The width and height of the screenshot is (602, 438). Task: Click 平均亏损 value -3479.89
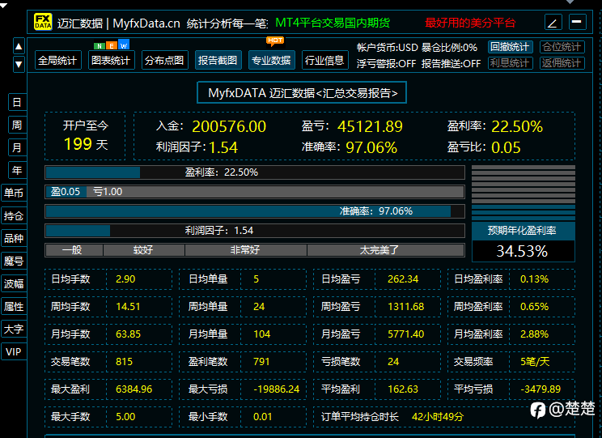coord(541,389)
